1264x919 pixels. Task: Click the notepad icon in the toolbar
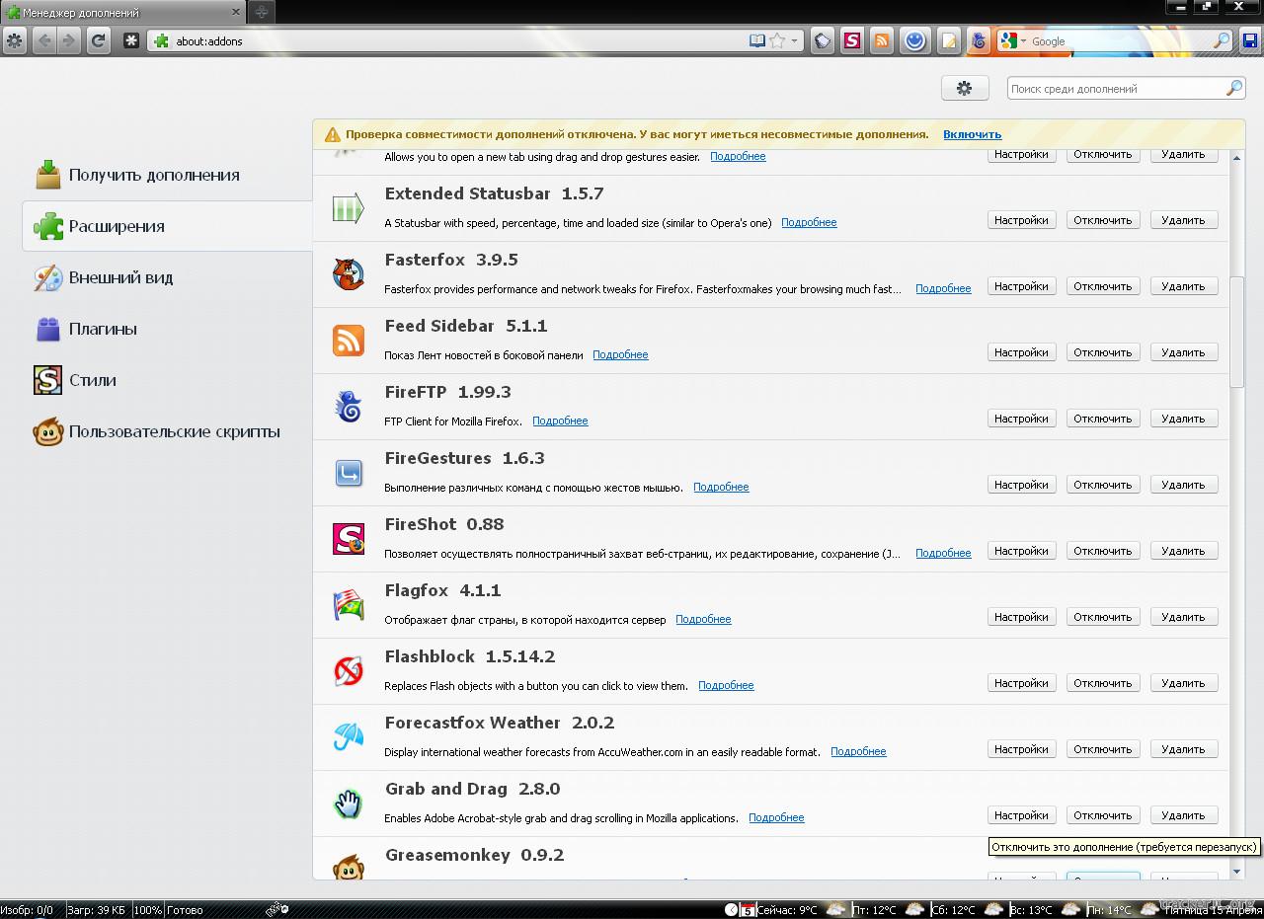point(948,40)
